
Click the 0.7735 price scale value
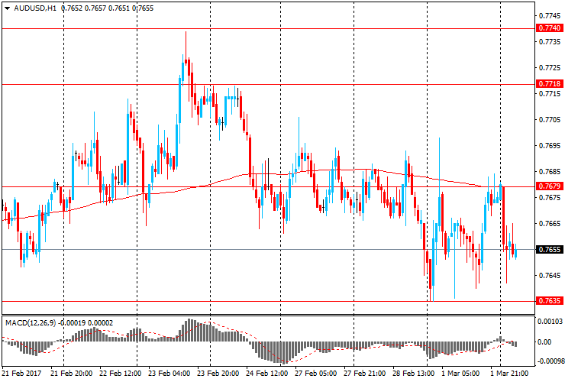(550, 42)
